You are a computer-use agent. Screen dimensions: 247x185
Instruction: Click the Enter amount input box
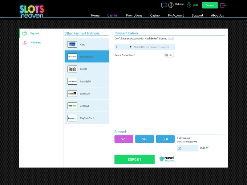187,148
